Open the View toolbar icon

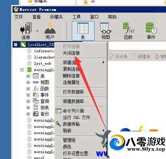point(106,31)
